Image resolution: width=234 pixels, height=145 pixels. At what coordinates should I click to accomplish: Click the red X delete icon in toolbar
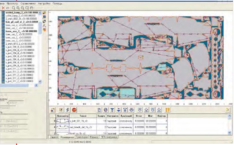pos(3,8)
